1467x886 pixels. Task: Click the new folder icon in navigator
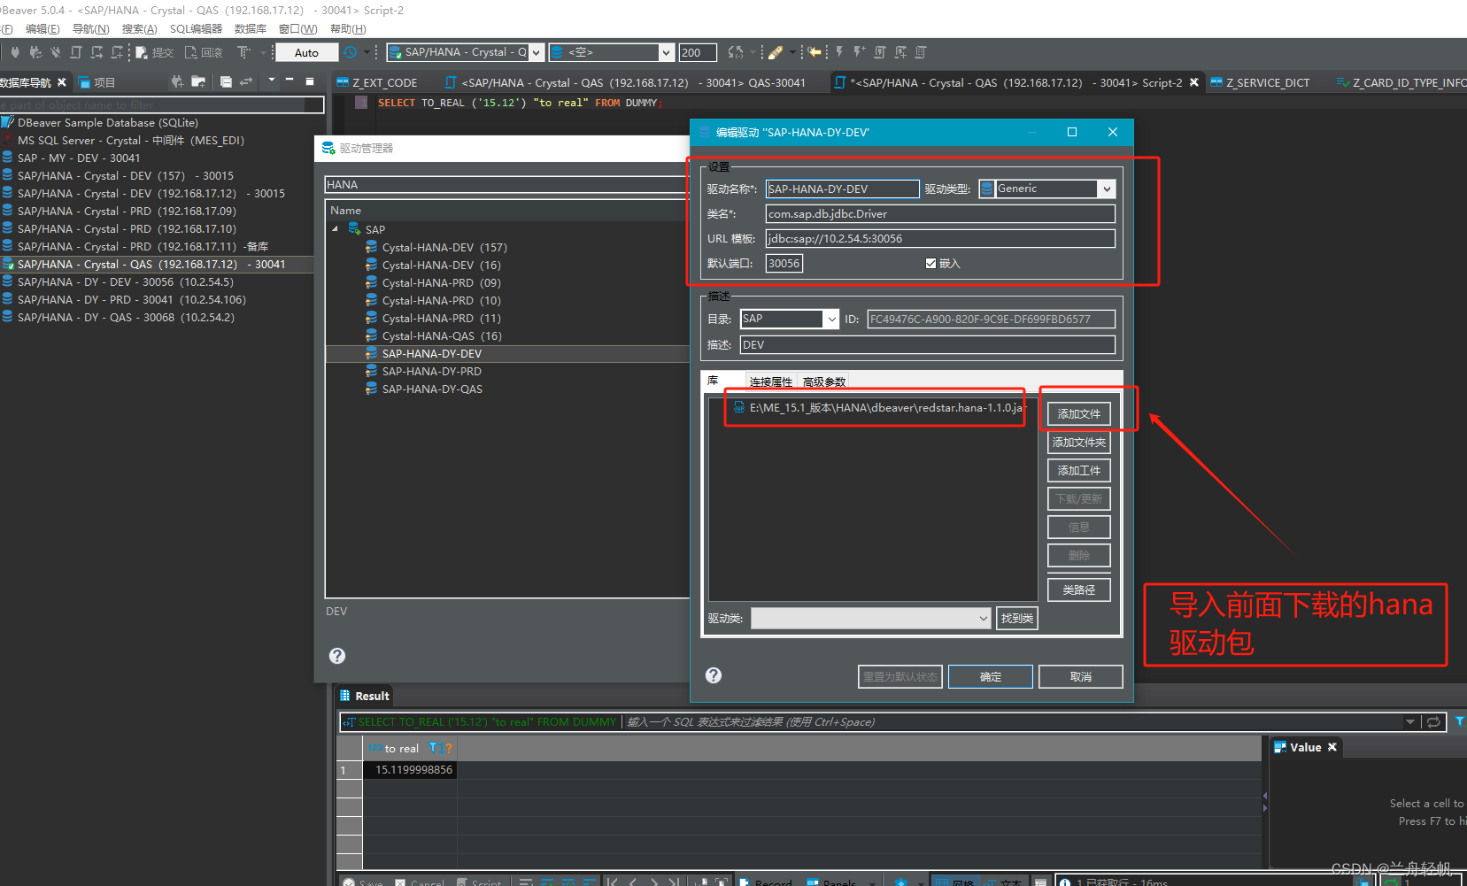point(198,81)
